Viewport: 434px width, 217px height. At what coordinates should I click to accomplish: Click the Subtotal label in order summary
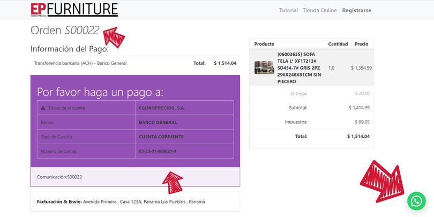(x=298, y=108)
